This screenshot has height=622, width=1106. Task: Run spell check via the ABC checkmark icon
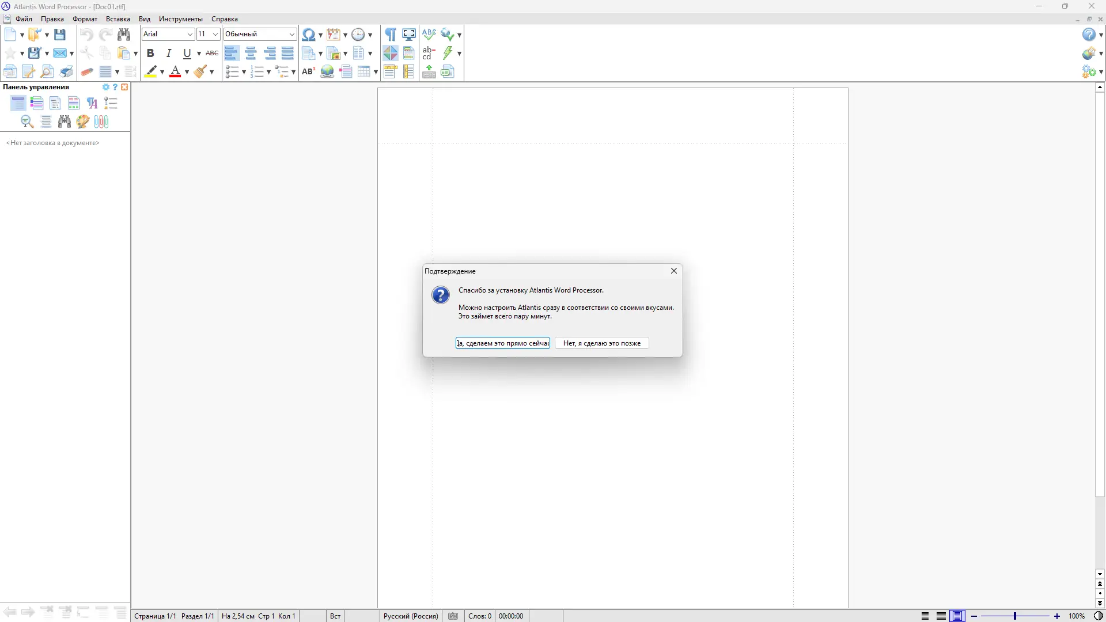click(428, 34)
